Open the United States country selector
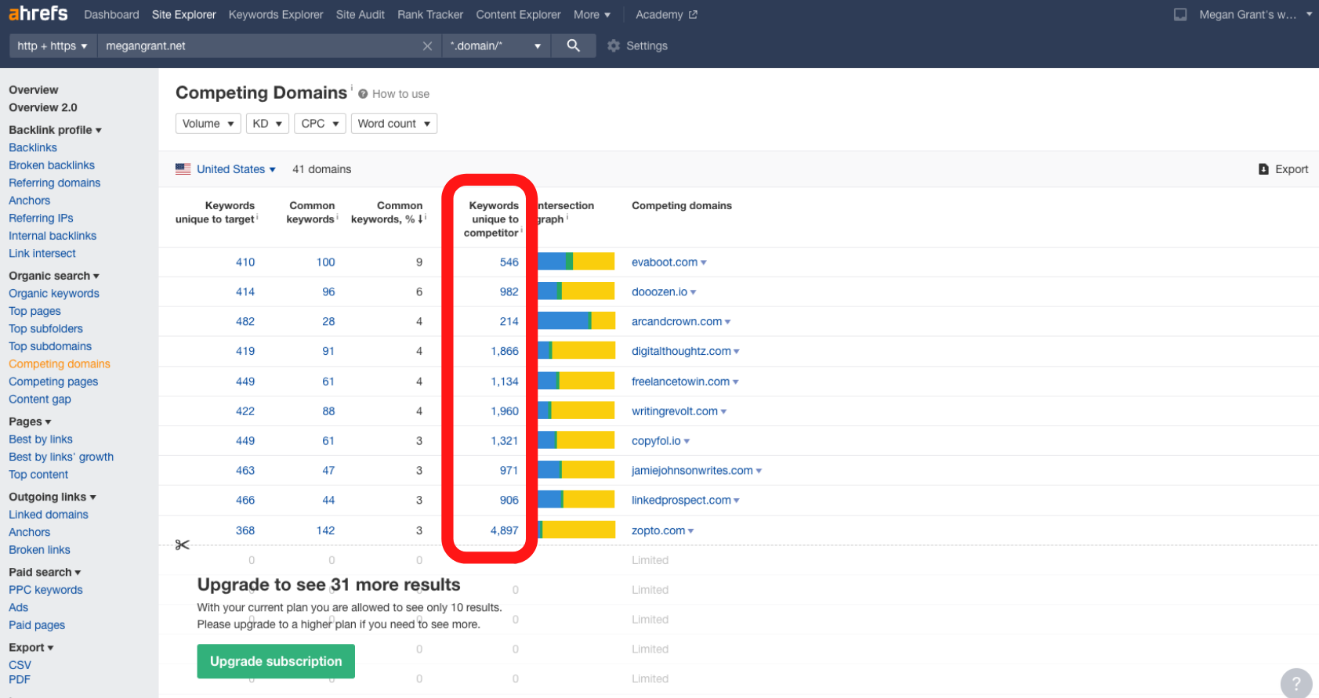 [x=236, y=169]
